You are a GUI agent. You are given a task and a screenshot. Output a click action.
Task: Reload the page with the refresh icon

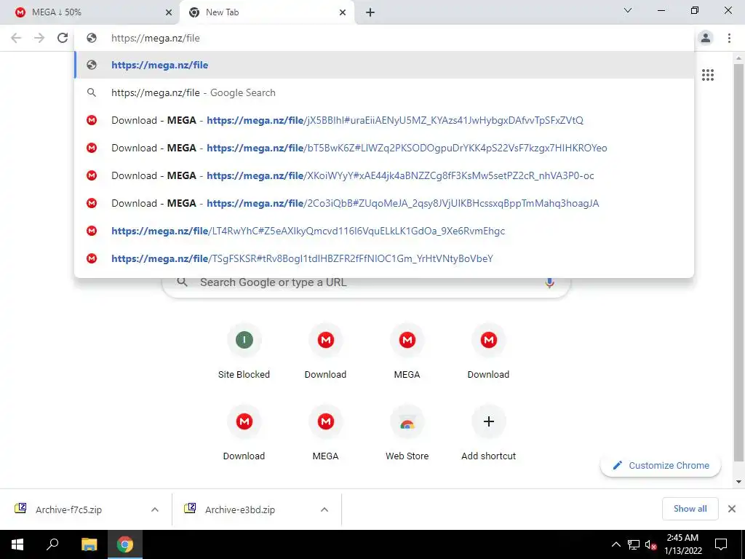63,38
